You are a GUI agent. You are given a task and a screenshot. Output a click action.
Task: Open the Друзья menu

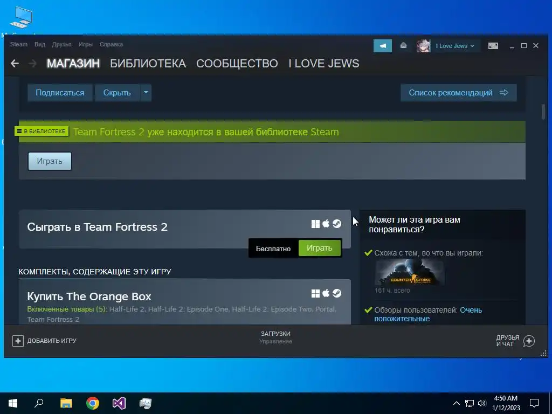click(61, 44)
